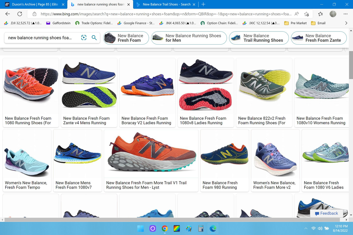Image resolution: width=353 pixels, height=235 pixels.
Task: Open the .DJI 32,525.72 bookmark
Action: pyautogui.click(x=23, y=23)
